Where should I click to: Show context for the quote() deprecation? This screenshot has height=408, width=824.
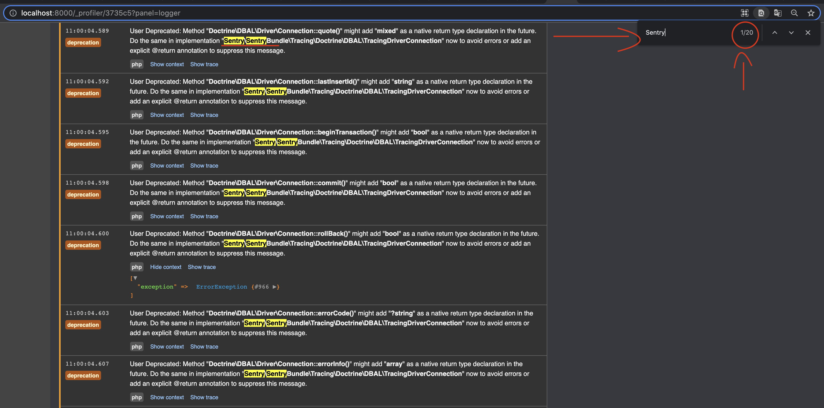pos(167,64)
